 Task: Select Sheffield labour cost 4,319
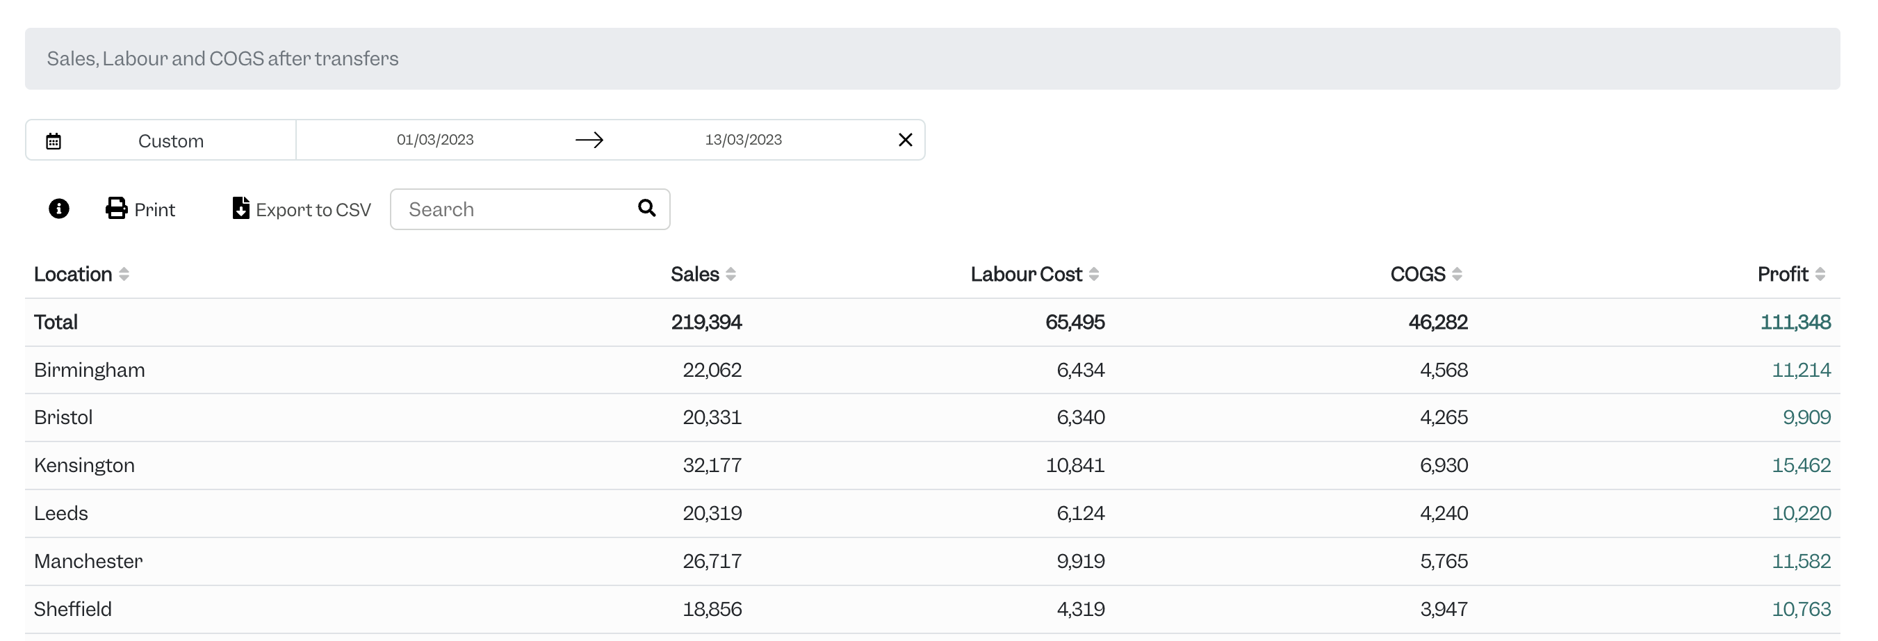coord(1080,610)
